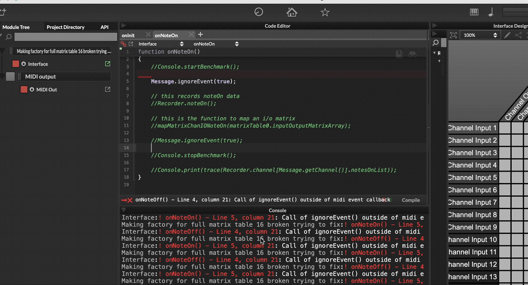Open the onNoteOn callback dropdown

[x=216, y=44]
